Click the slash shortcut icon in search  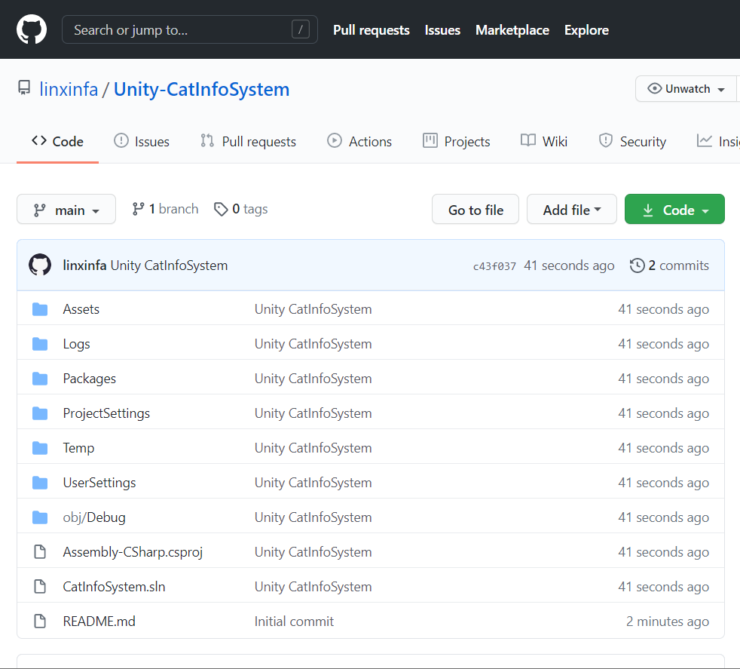click(301, 29)
